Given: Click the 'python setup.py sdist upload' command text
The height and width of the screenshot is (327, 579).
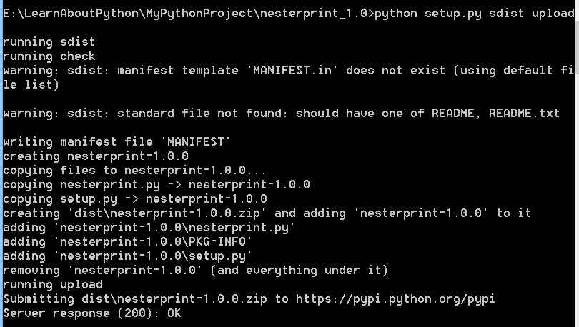Looking at the screenshot, I should pos(475,14).
